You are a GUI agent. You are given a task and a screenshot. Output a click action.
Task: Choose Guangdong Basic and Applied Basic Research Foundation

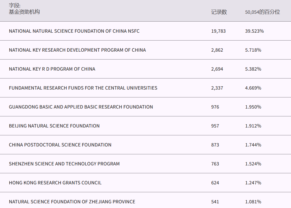[81, 107]
